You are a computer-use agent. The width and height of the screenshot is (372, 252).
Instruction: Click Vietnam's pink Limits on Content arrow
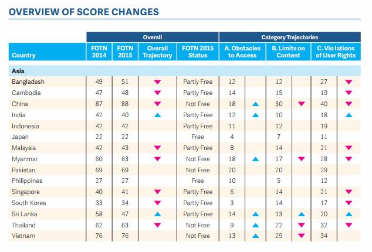pyautogui.click(x=302, y=236)
